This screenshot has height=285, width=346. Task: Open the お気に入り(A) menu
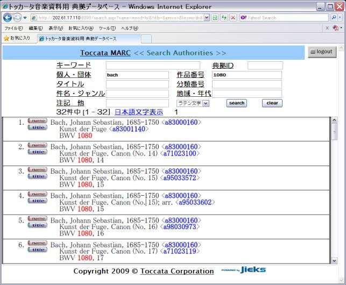click(81, 28)
